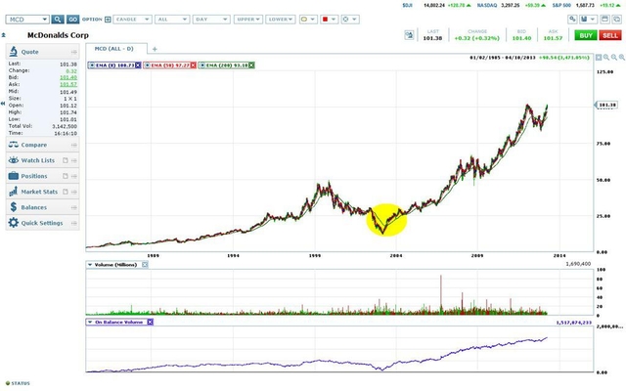The width and height of the screenshot is (626, 391).
Task: Open the ALL time range dropdown
Action: click(x=172, y=20)
